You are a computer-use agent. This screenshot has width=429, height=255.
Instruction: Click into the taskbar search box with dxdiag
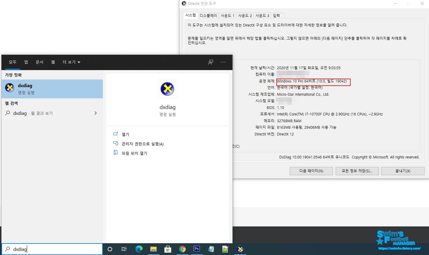coord(52,249)
